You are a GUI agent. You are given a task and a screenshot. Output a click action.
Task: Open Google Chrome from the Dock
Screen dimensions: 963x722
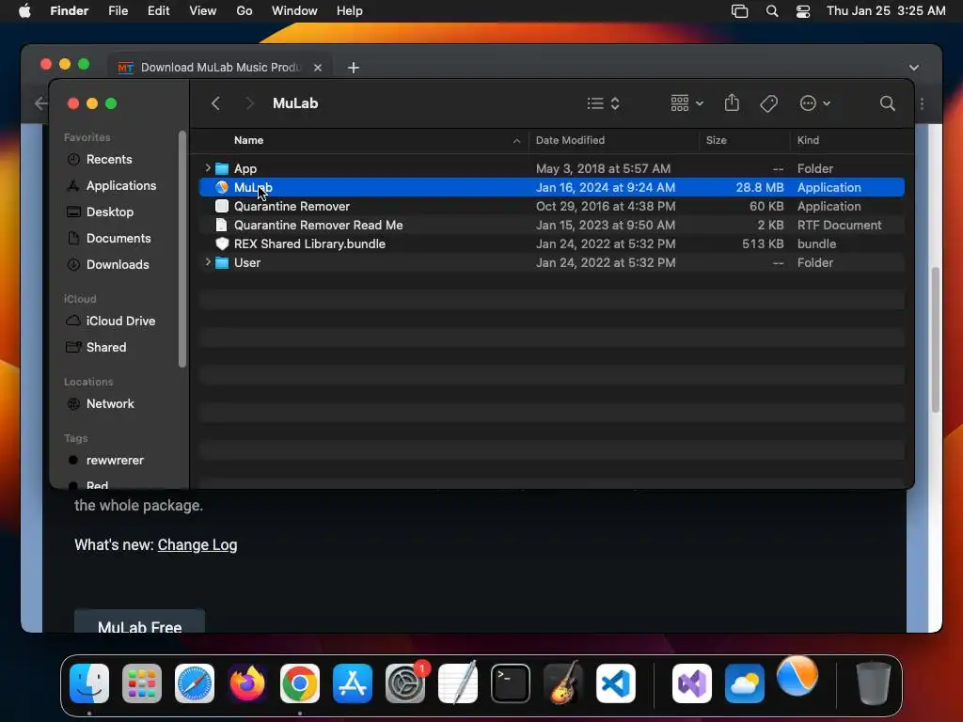coord(300,683)
